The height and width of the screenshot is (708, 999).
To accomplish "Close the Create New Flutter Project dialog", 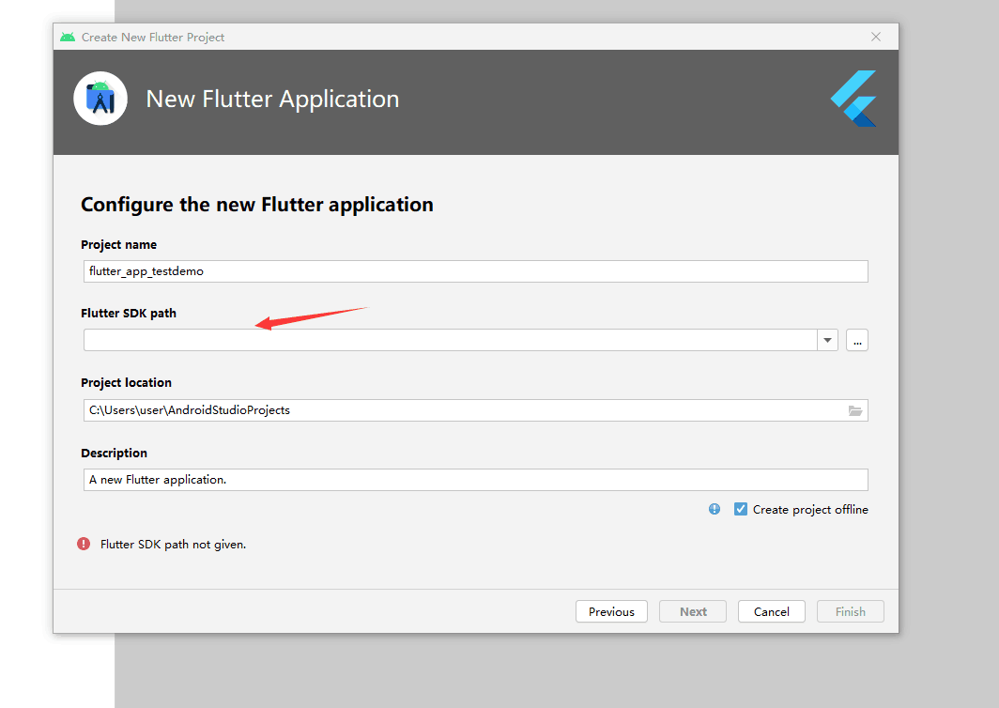I will coord(876,37).
